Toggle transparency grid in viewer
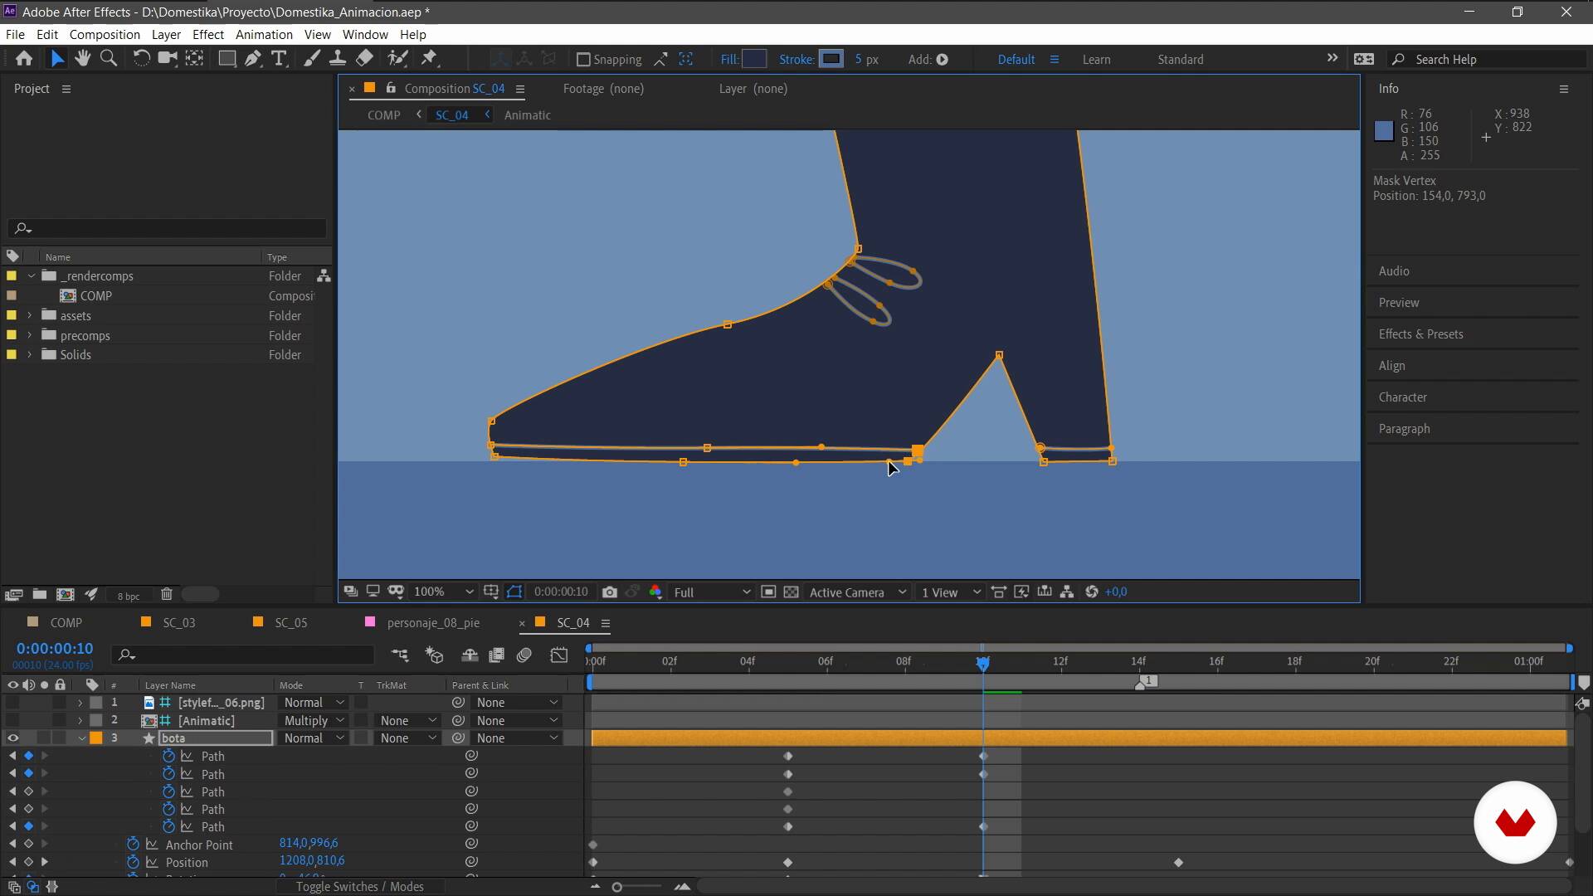Viewport: 1593px width, 896px height. (792, 592)
